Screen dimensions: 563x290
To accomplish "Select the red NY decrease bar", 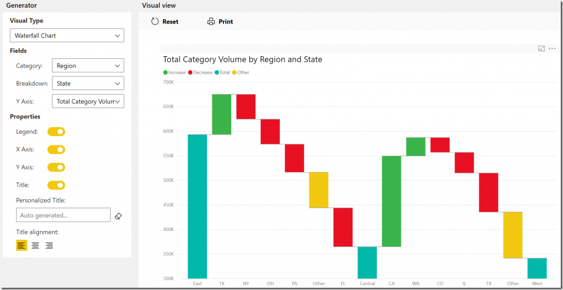I will click(x=246, y=106).
